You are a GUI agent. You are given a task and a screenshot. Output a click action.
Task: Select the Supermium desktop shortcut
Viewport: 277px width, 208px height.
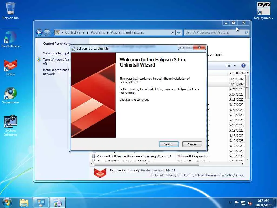click(11, 96)
